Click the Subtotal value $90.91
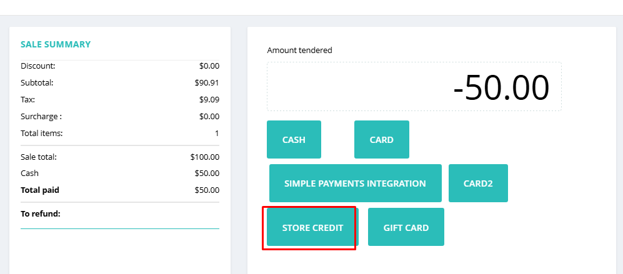623x274 pixels. point(207,83)
